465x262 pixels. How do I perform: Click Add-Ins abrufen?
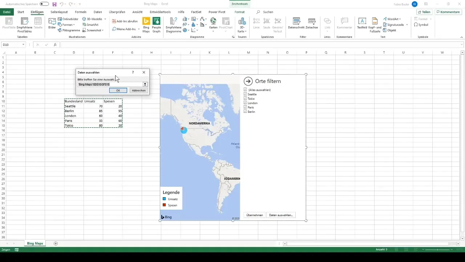pos(125,21)
